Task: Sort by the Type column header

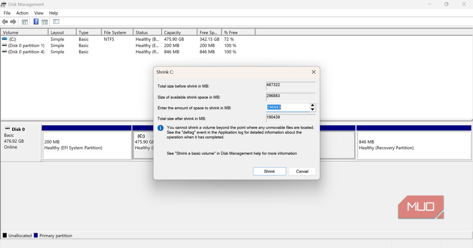Action: point(89,32)
